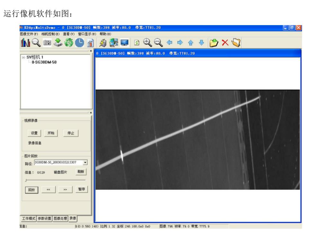
Task: Switch to the 图像处理 tab
Action: 60,219
